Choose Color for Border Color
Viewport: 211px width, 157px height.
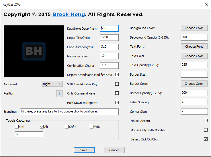tap(194, 84)
